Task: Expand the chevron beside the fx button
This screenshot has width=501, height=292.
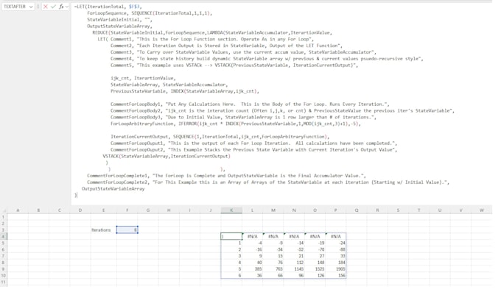Action: tap(67, 7)
